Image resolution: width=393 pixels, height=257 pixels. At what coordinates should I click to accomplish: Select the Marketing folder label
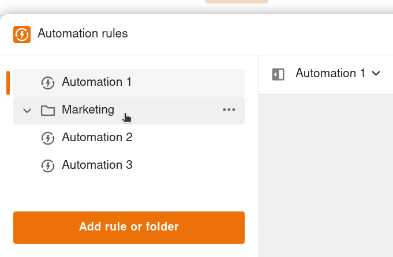[x=88, y=109]
